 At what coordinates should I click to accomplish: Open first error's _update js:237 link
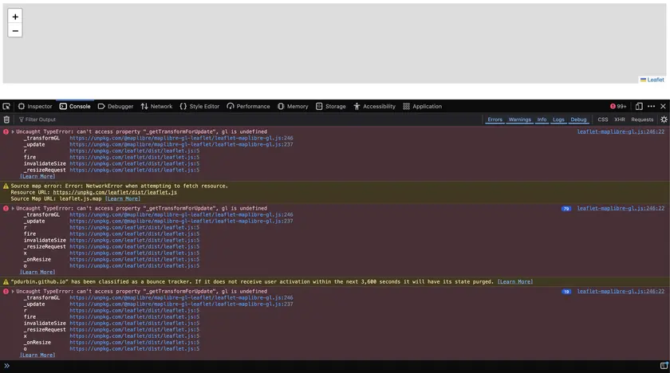(x=181, y=145)
